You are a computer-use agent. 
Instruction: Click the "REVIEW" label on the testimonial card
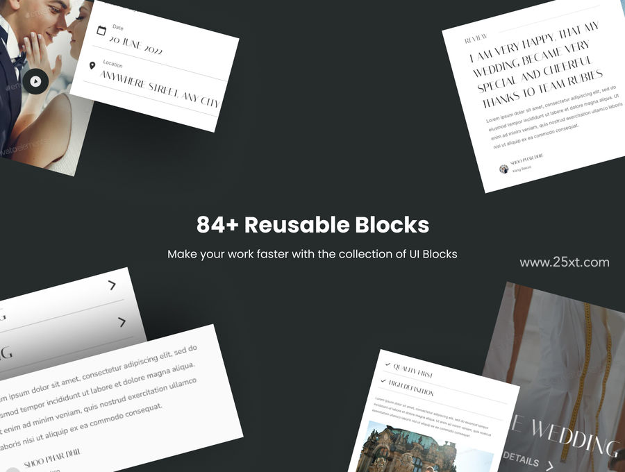point(476,38)
